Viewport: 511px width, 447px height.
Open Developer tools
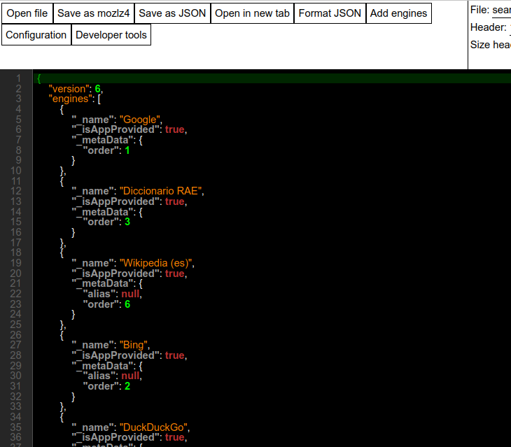point(111,35)
